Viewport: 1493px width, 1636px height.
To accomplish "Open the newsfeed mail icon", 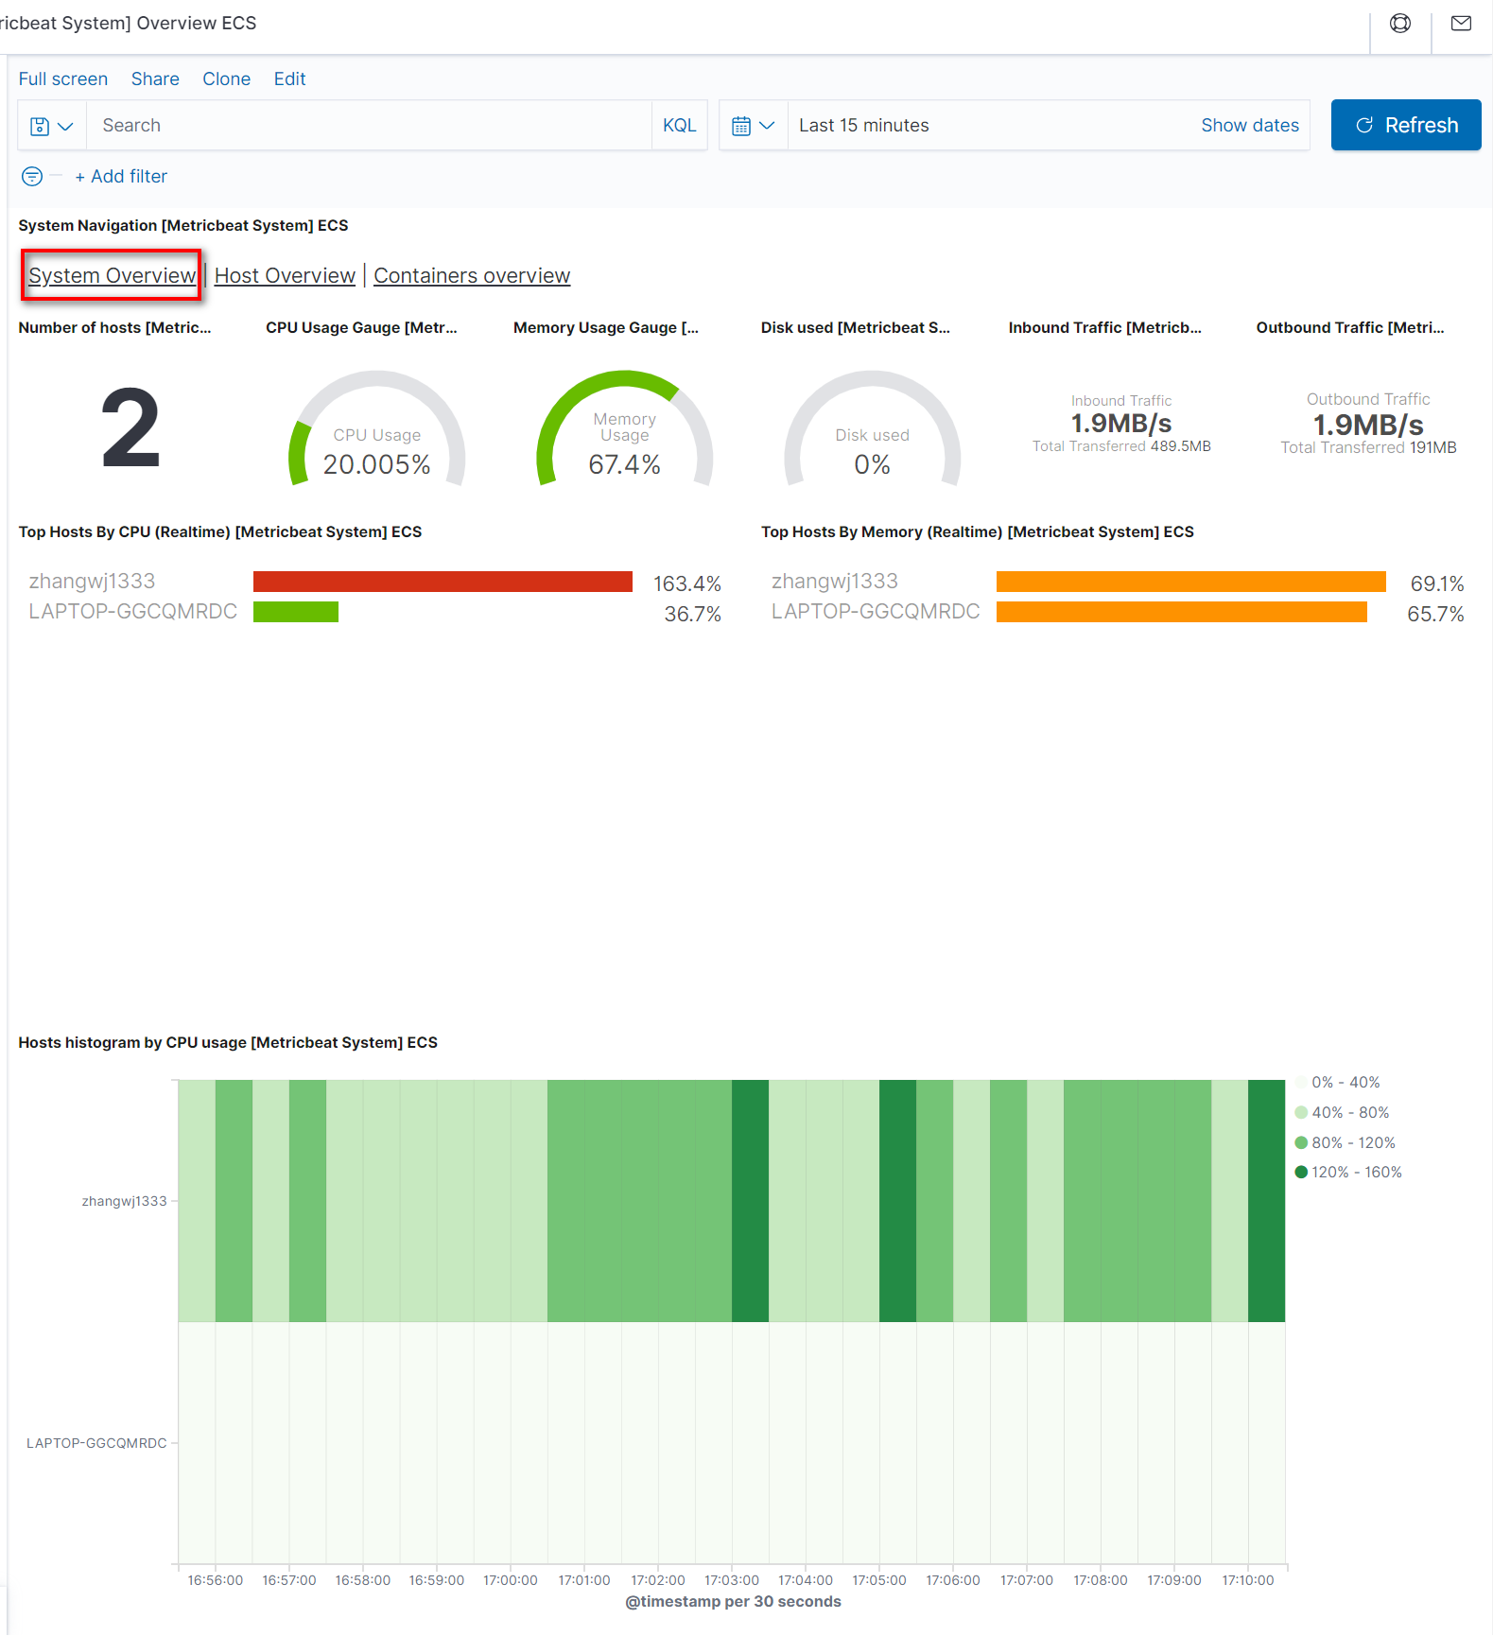I will [1461, 24].
